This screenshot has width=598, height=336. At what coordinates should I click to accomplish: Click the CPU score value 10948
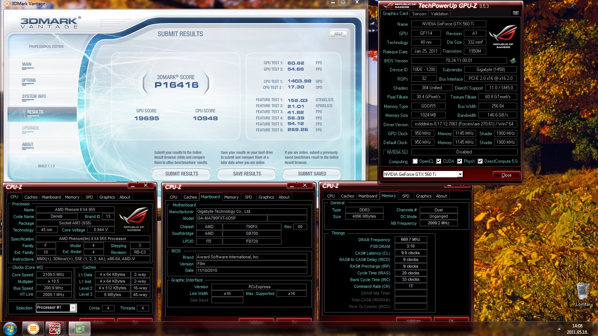tap(205, 118)
